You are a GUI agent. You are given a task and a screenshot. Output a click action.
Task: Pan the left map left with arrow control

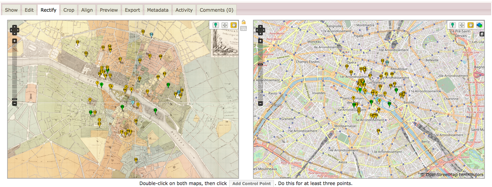pyautogui.click(x=11, y=30)
